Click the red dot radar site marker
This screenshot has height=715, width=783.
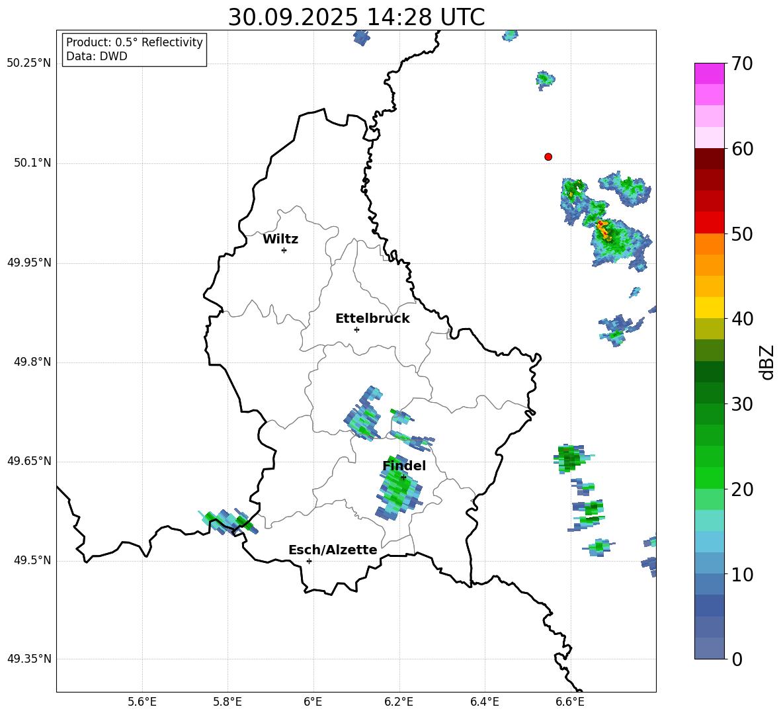pos(548,157)
